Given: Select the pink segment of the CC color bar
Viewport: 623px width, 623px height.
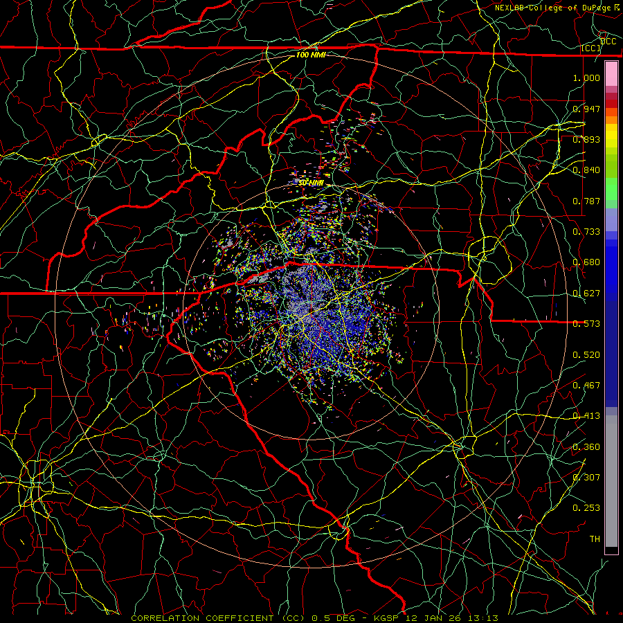Looking at the screenshot, I should coord(611,73).
